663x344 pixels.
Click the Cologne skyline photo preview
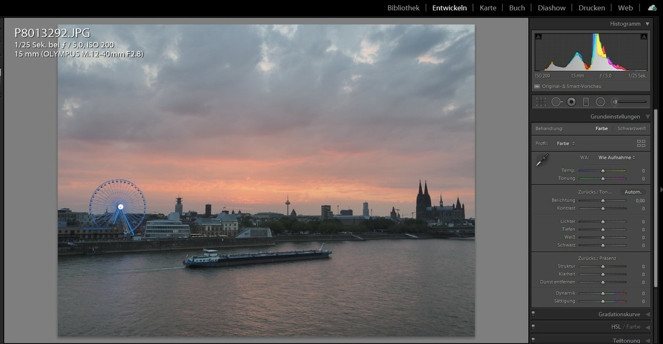click(x=266, y=180)
